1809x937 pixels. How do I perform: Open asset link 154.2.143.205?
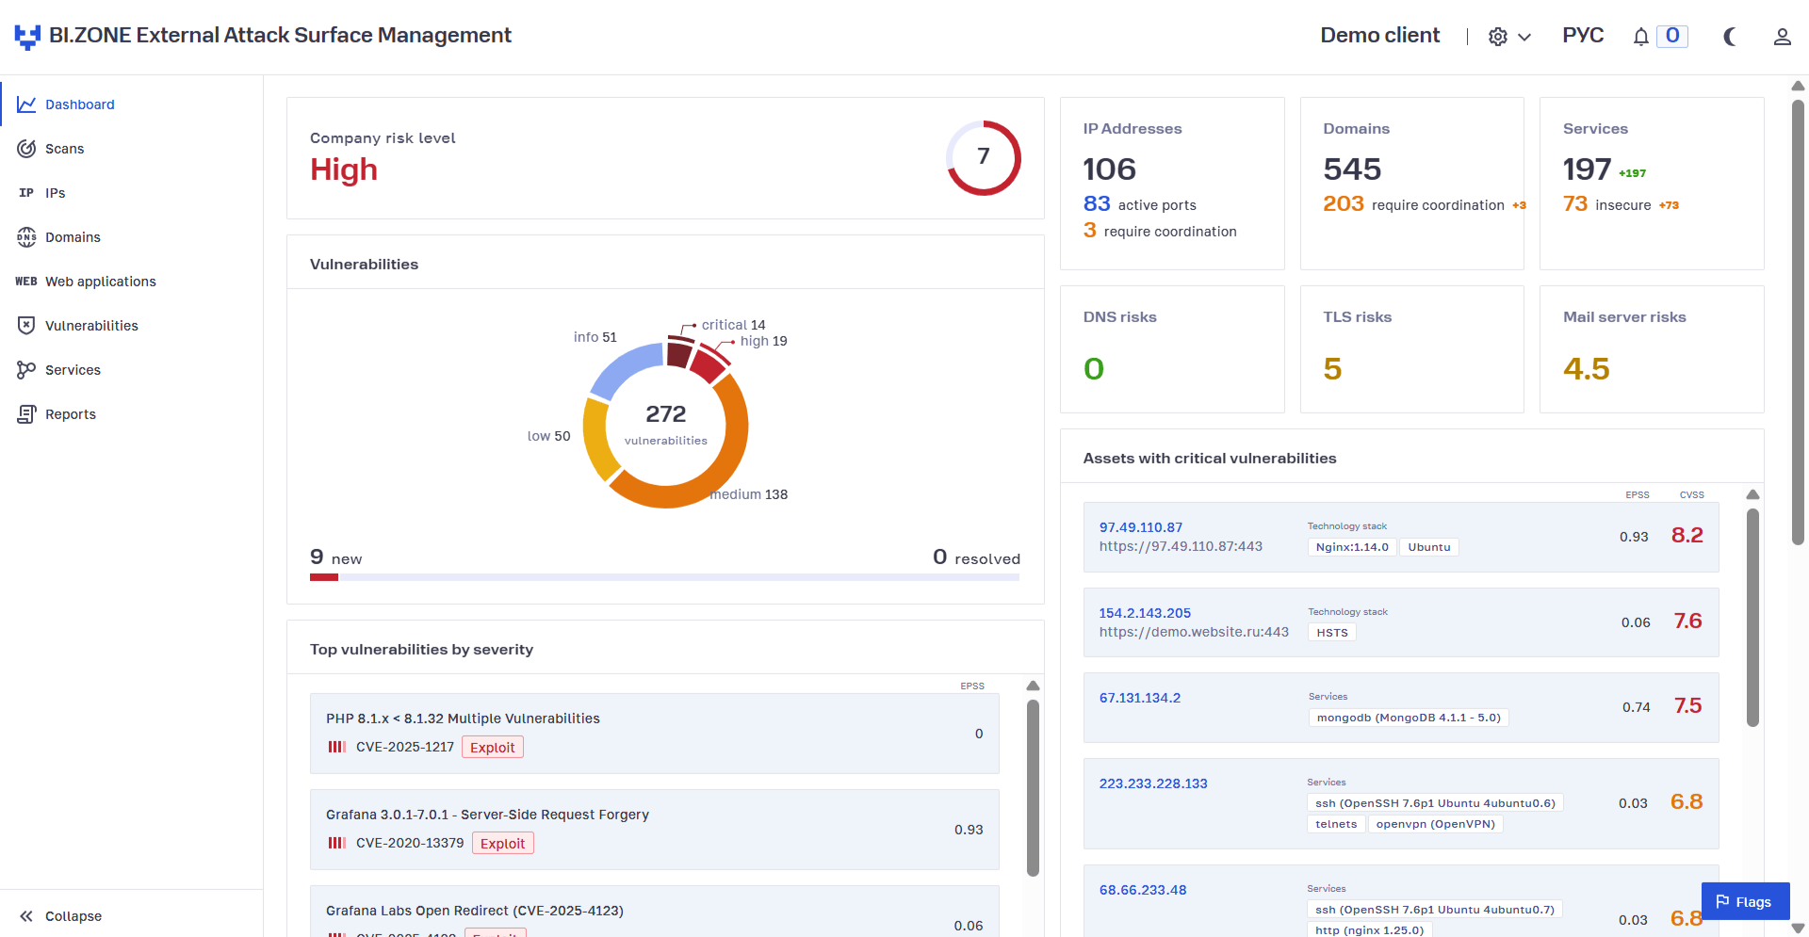(x=1145, y=613)
